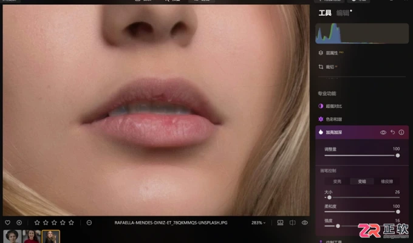The width and height of the screenshot is (413, 243).
Task: Set rating to one star
Action: (37, 223)
